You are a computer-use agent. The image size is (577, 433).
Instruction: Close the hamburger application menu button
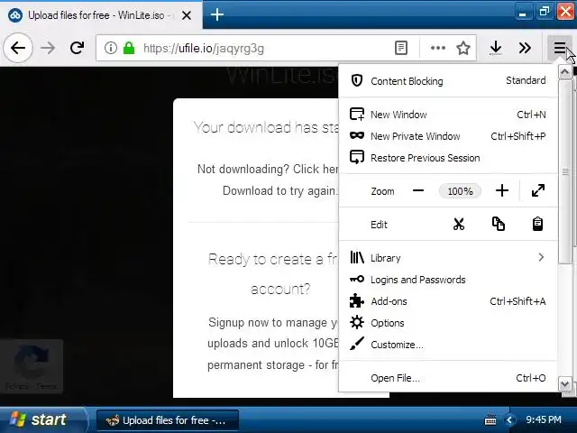559,48
